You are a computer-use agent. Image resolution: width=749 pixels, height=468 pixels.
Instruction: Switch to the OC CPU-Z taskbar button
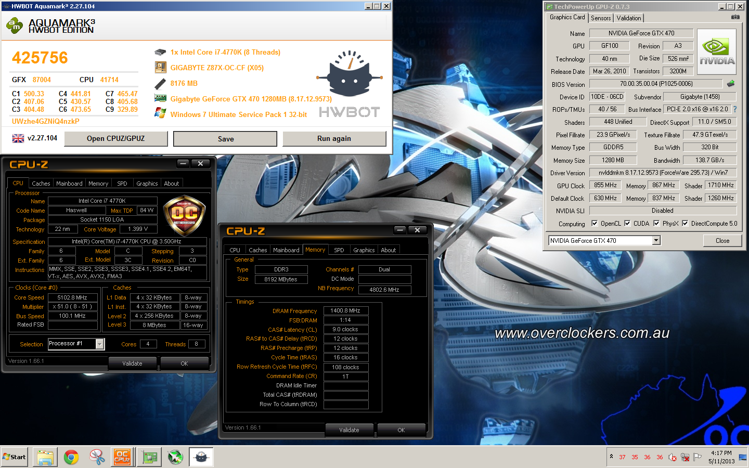(122, 457)
